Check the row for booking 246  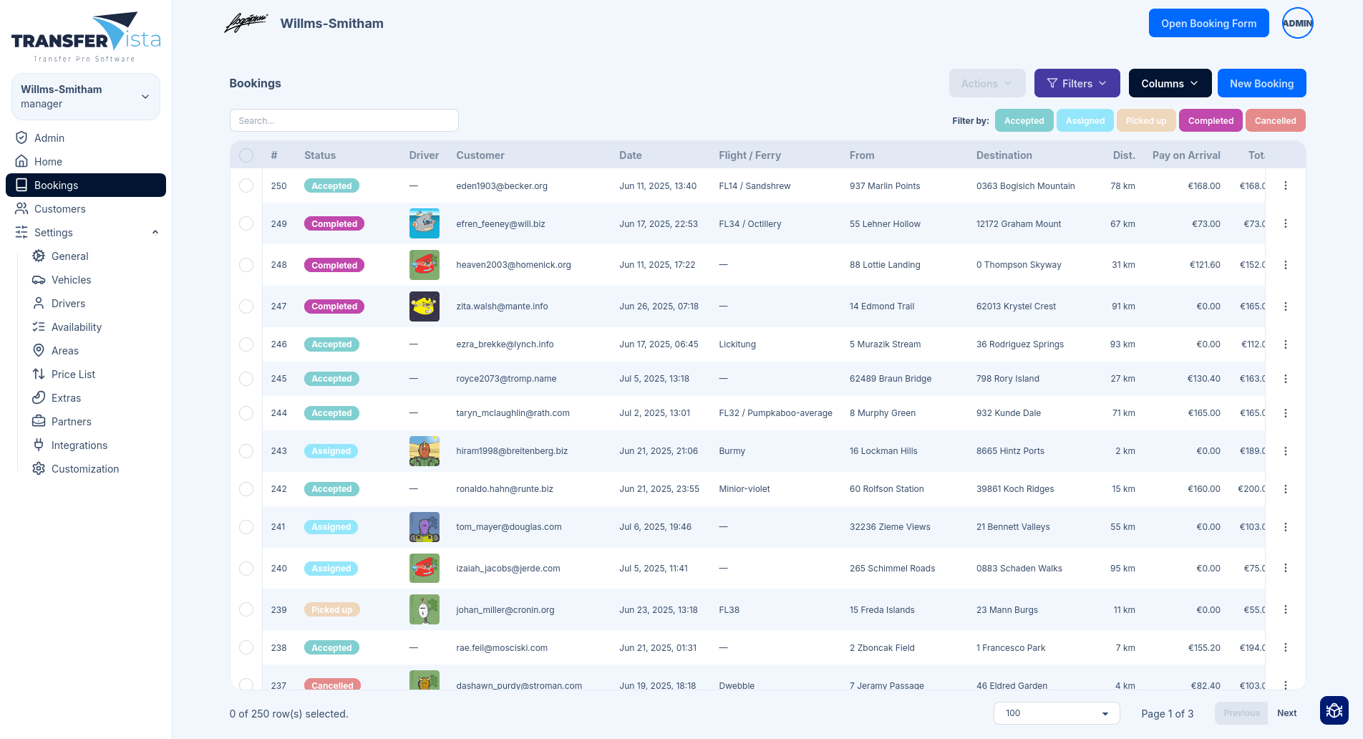(246, 344)
